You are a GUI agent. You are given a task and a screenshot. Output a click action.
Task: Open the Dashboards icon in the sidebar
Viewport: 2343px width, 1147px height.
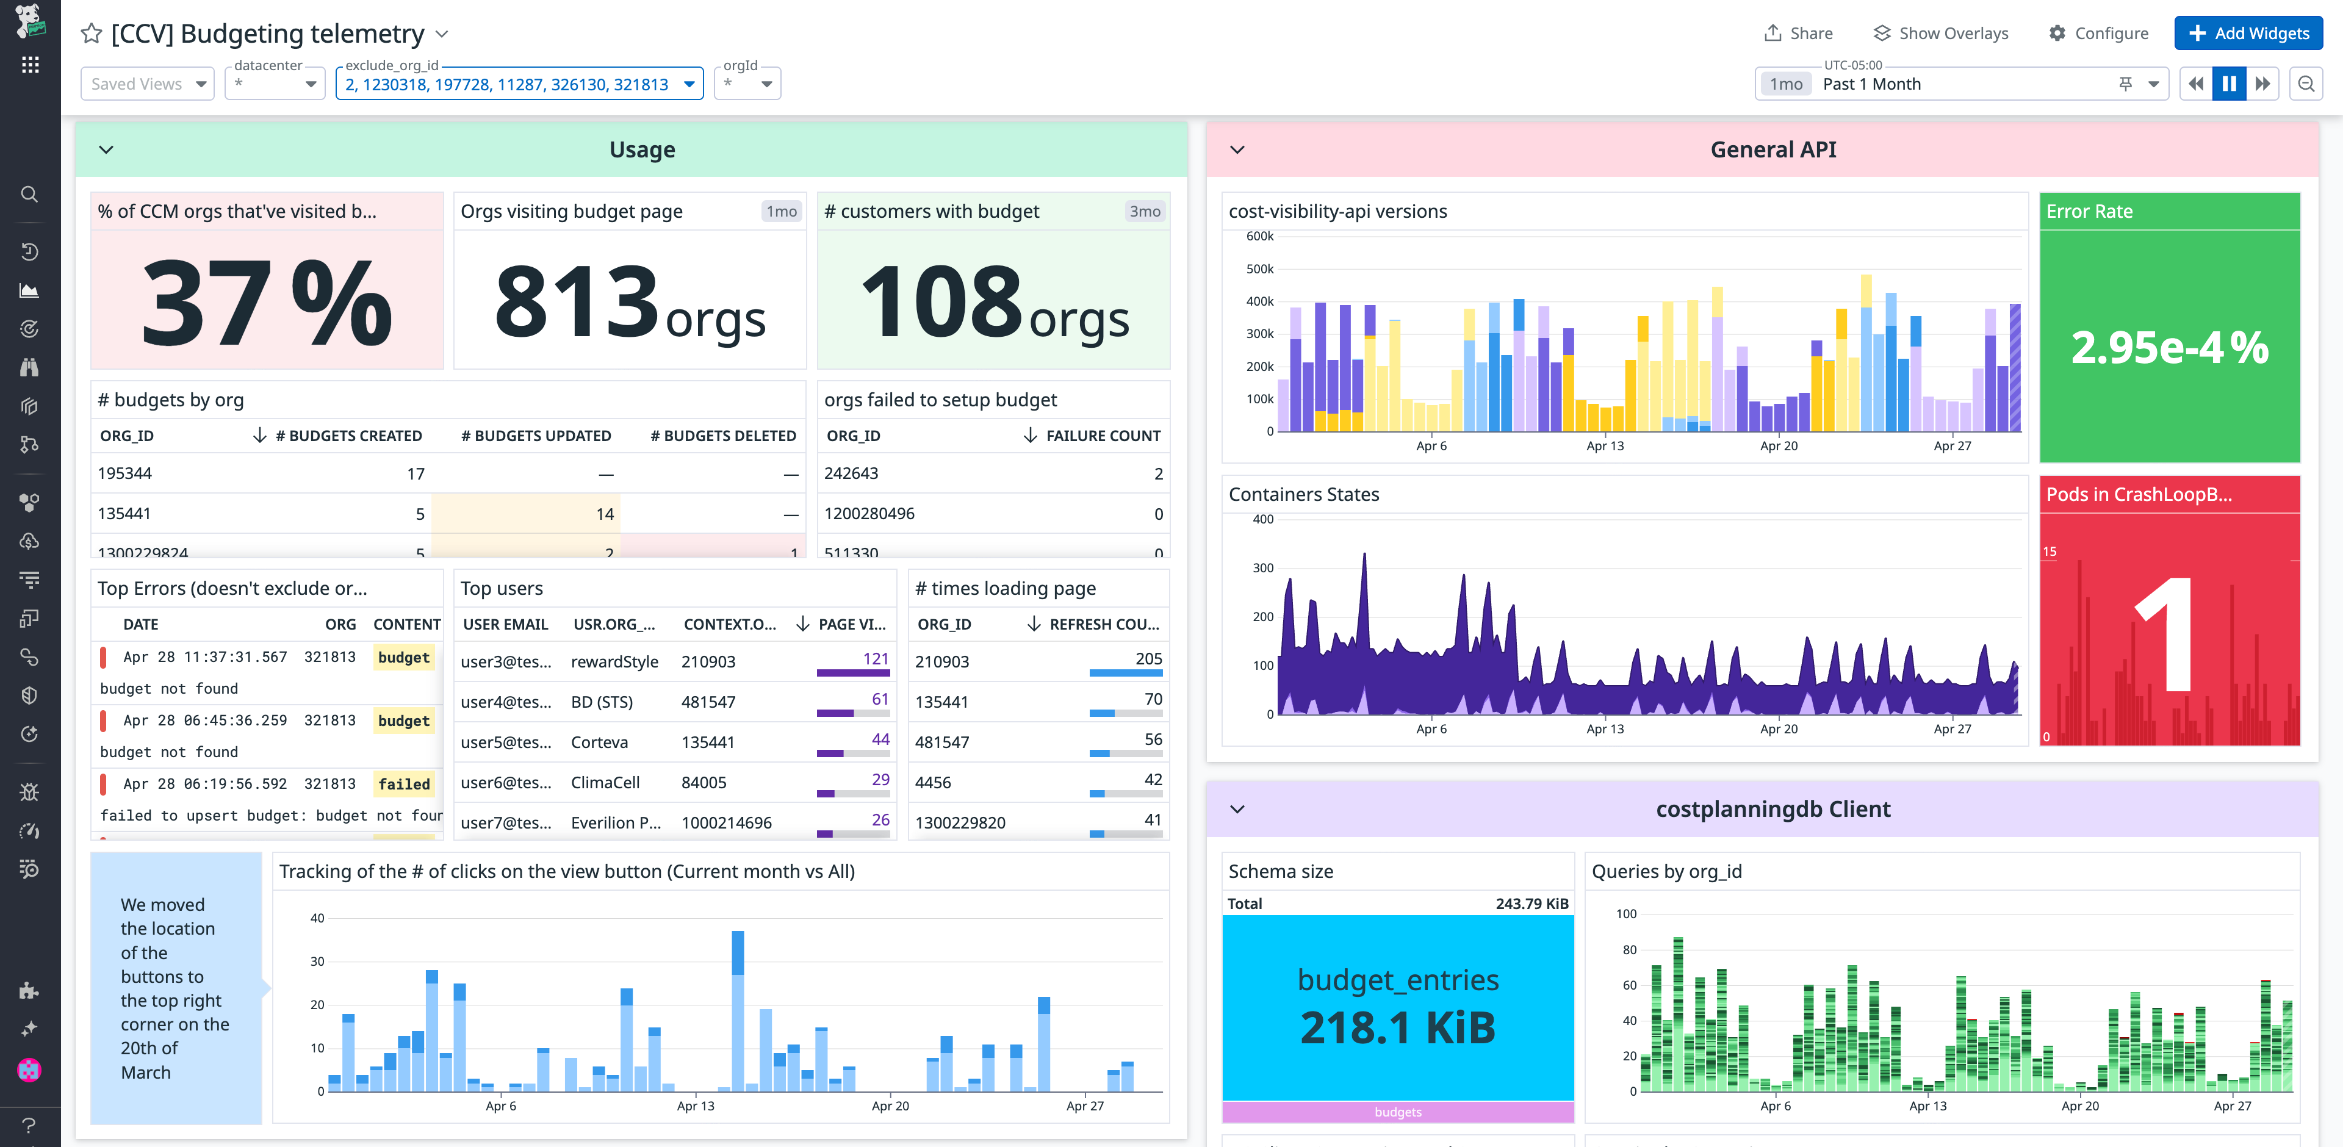[x=29, y=290]
